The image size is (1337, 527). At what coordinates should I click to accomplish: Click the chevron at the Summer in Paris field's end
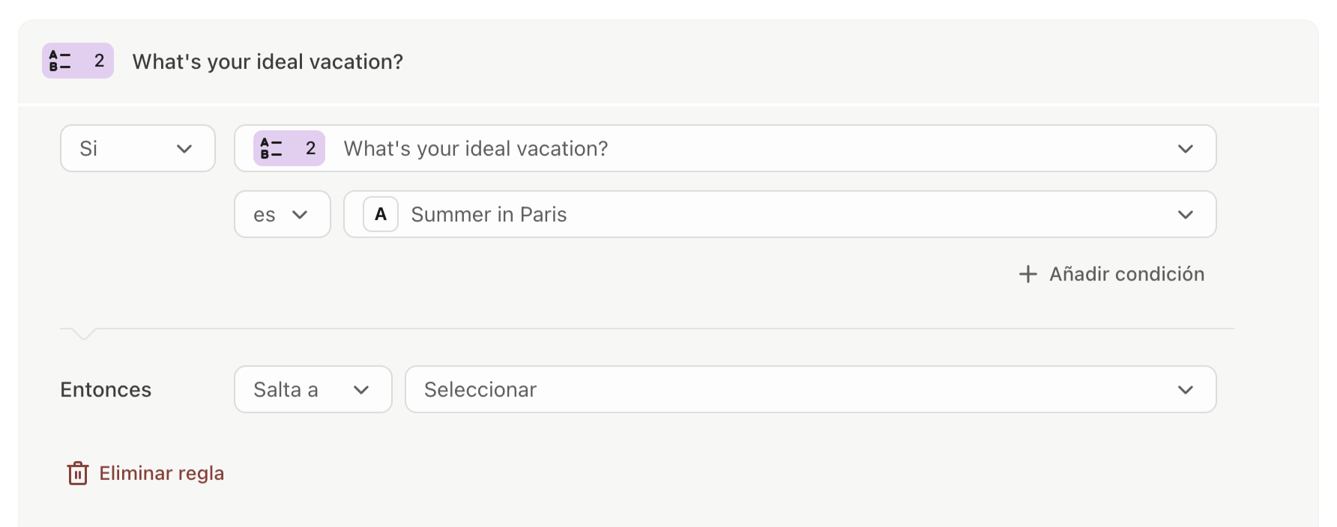click(1185, 215)
